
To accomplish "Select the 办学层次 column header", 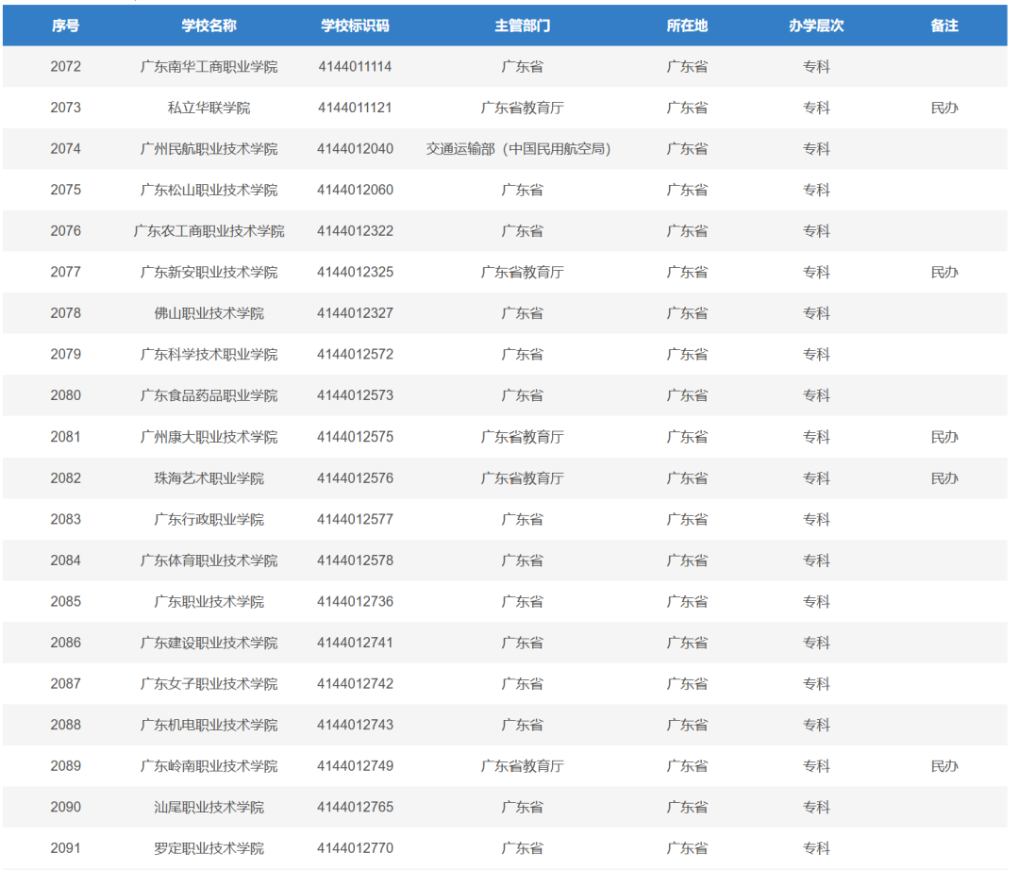I will (816, 25).
